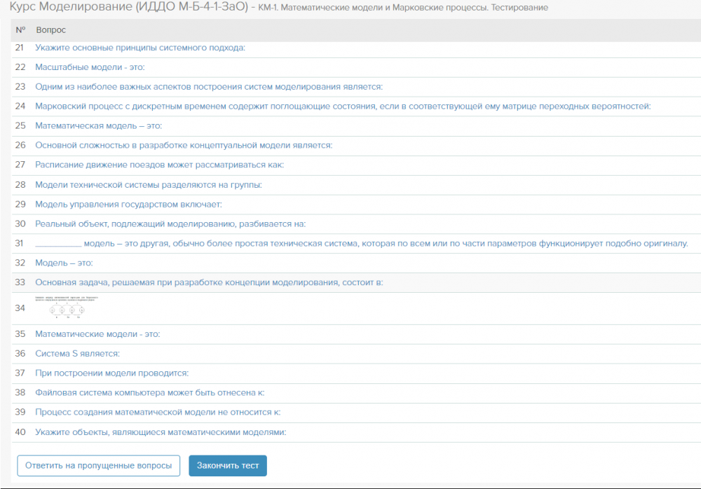Viewport: 701px width, 489px height.
Task: Open question 26 about концептуальной модели
Action: [184, 145]
